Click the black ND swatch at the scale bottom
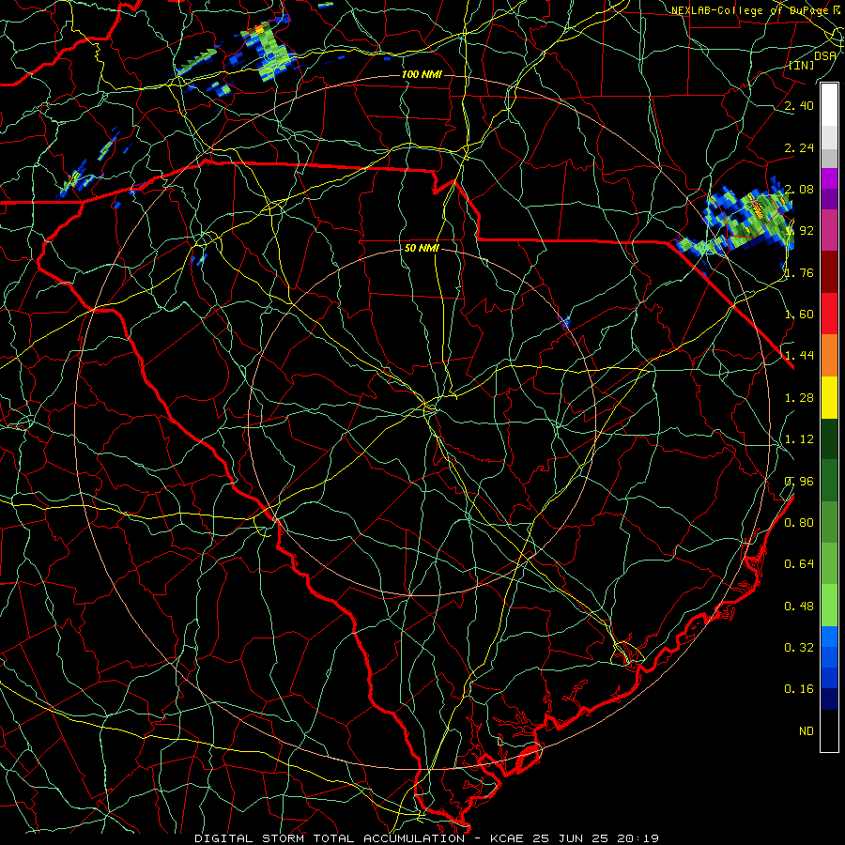Image resolution: width=845 pixels, height=845 pixels. [829, 730]
